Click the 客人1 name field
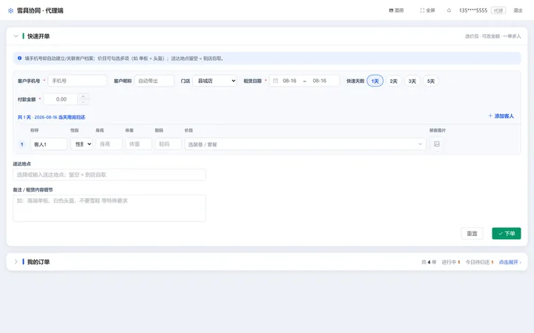This screenshot has width=534, height=333. click(x=49, y=144)
